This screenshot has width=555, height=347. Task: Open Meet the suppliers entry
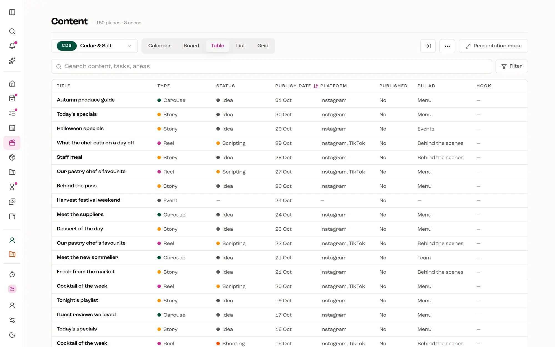[80, 214]
